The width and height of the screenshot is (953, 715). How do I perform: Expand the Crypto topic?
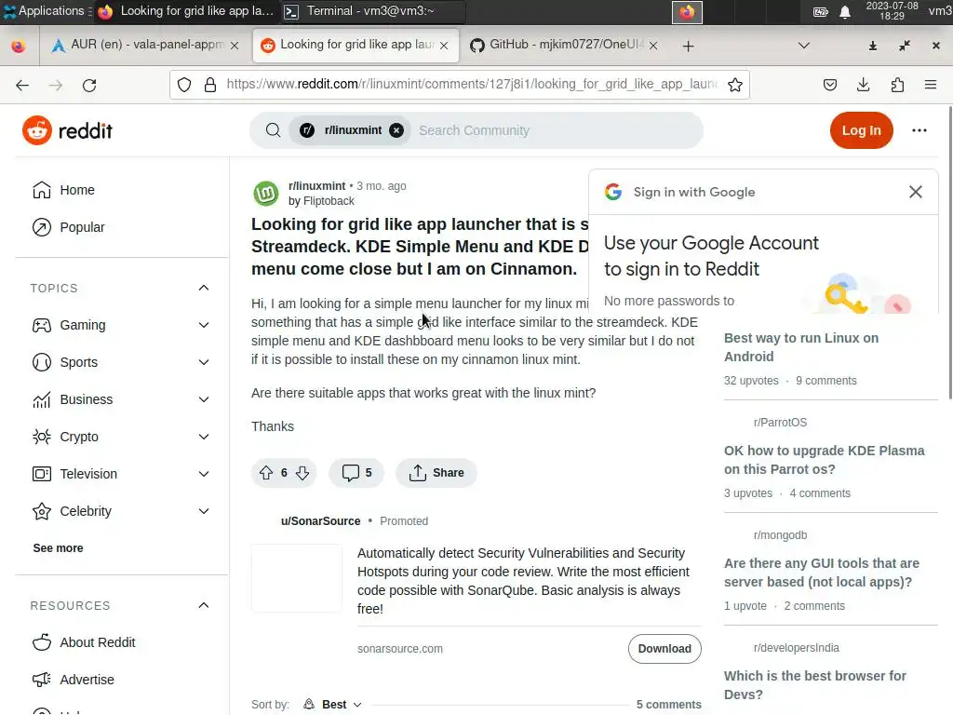click(204, 437)
